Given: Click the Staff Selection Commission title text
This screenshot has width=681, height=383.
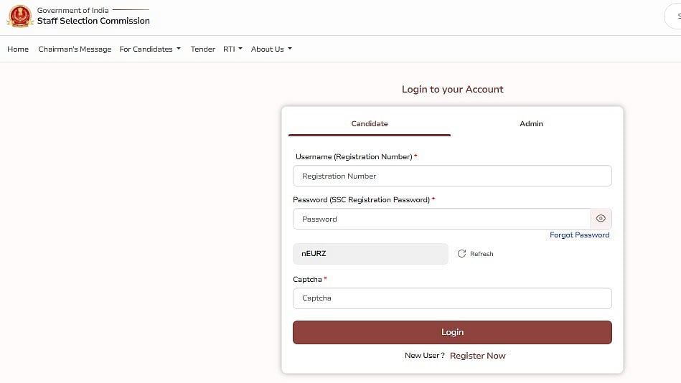Looking at the screenshot, I should coord(93,21).
